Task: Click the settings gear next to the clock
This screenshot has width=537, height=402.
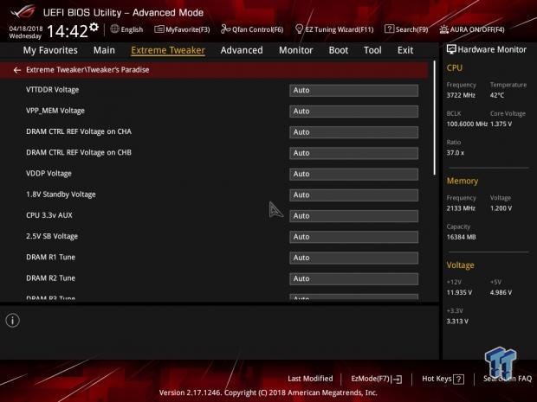Action: tap(94, 27)
